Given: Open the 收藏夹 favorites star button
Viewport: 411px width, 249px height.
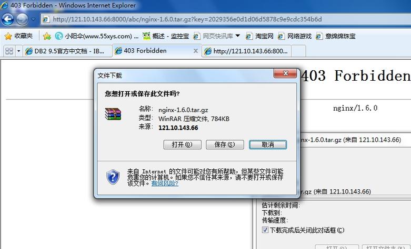Looking at the screenshot, I should pos(18,36).
